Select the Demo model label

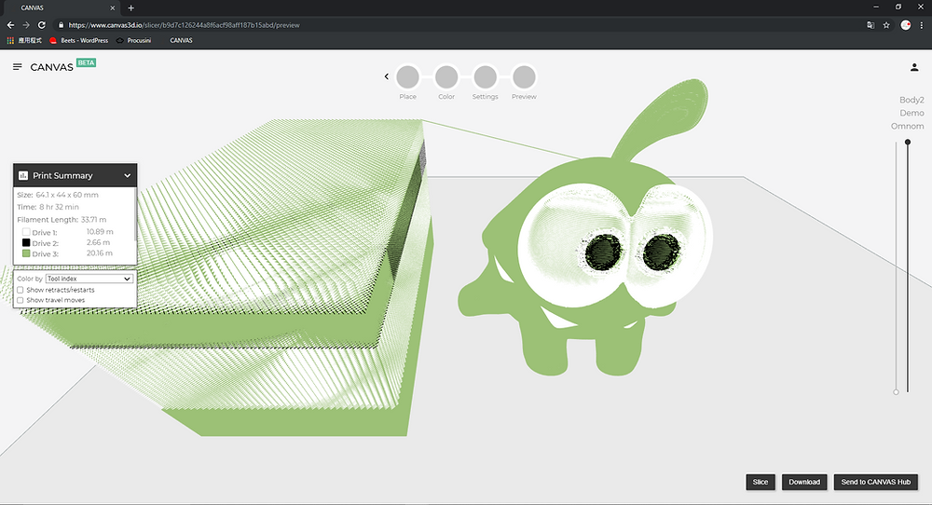[x=911, y=113]
